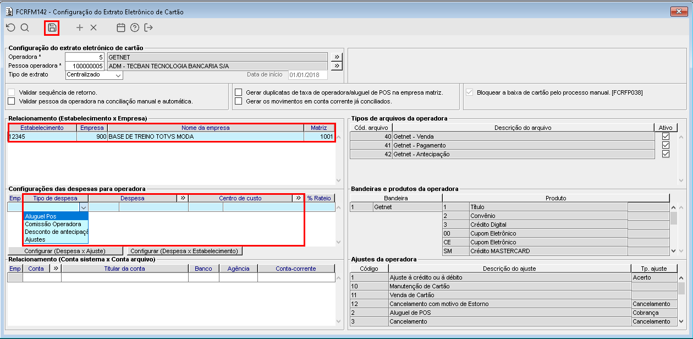
Task: Open the calendar toolbar icon
Action: coord(121,28)
